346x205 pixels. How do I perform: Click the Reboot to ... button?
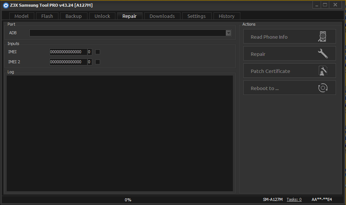[x=289, y=87]
